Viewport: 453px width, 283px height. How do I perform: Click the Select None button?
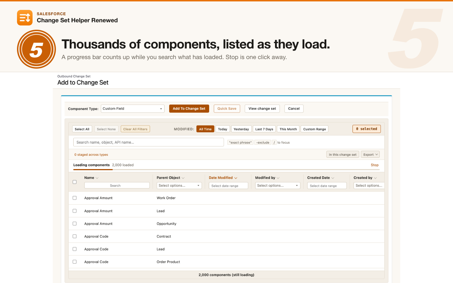(106, 129)
